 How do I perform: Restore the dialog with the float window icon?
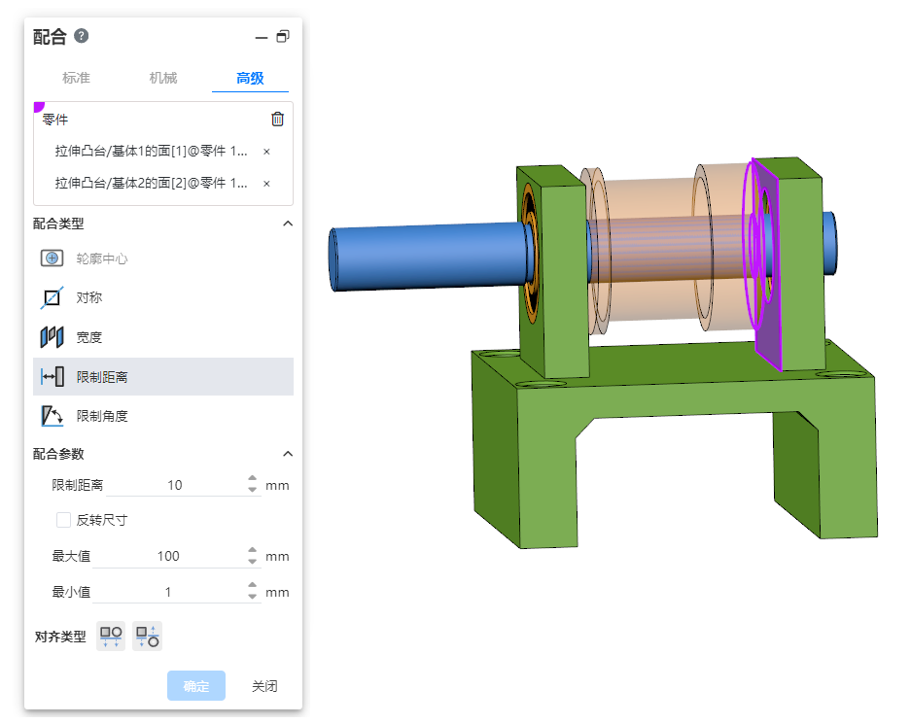click(283, 37)
